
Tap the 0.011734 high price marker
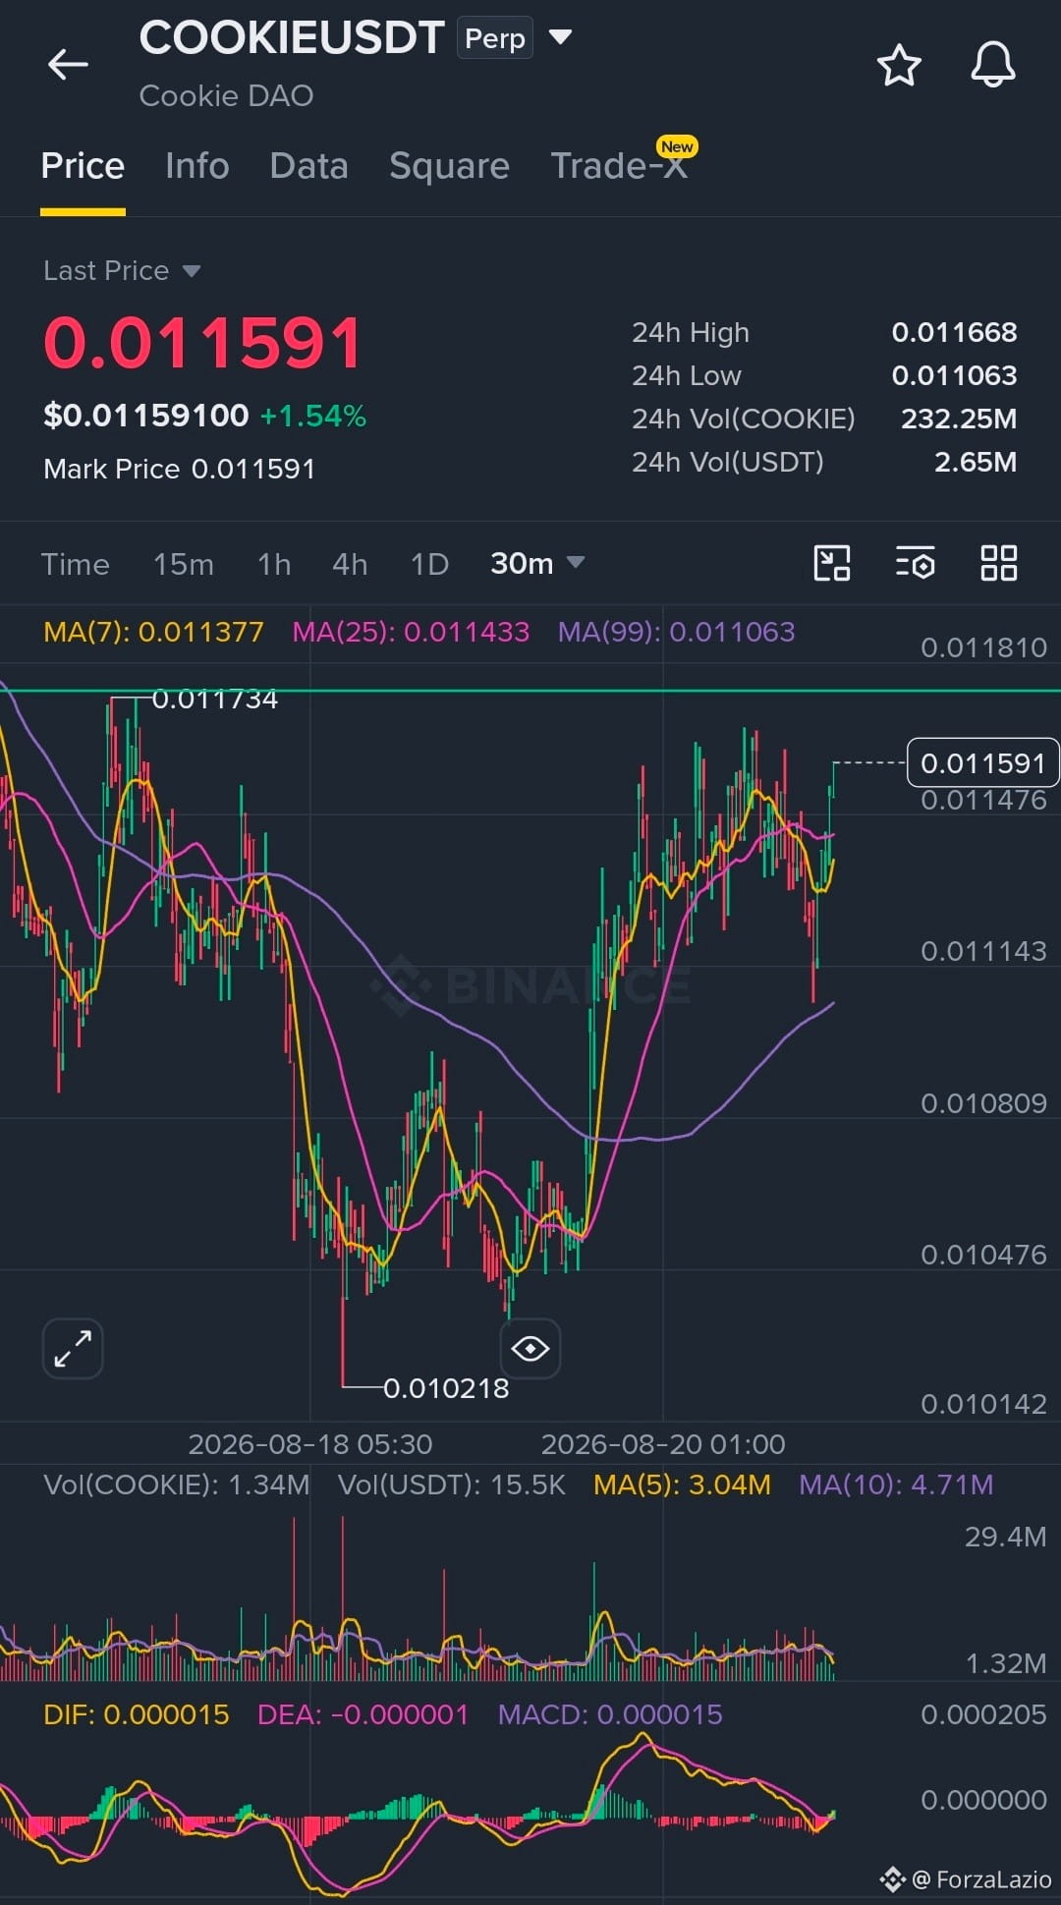click(214, 699)
